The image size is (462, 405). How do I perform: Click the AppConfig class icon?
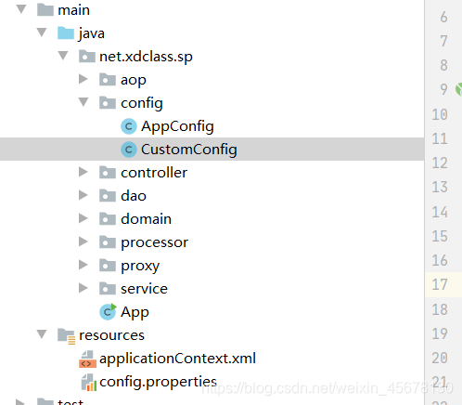(129, 126)
